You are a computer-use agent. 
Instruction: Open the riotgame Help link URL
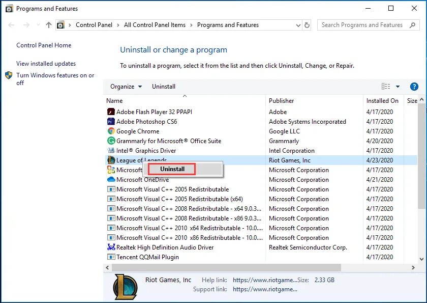(x=265, y=280)
